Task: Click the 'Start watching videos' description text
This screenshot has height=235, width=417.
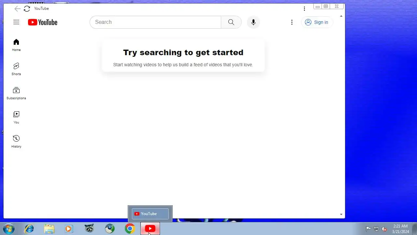Action: click(183, 65)
